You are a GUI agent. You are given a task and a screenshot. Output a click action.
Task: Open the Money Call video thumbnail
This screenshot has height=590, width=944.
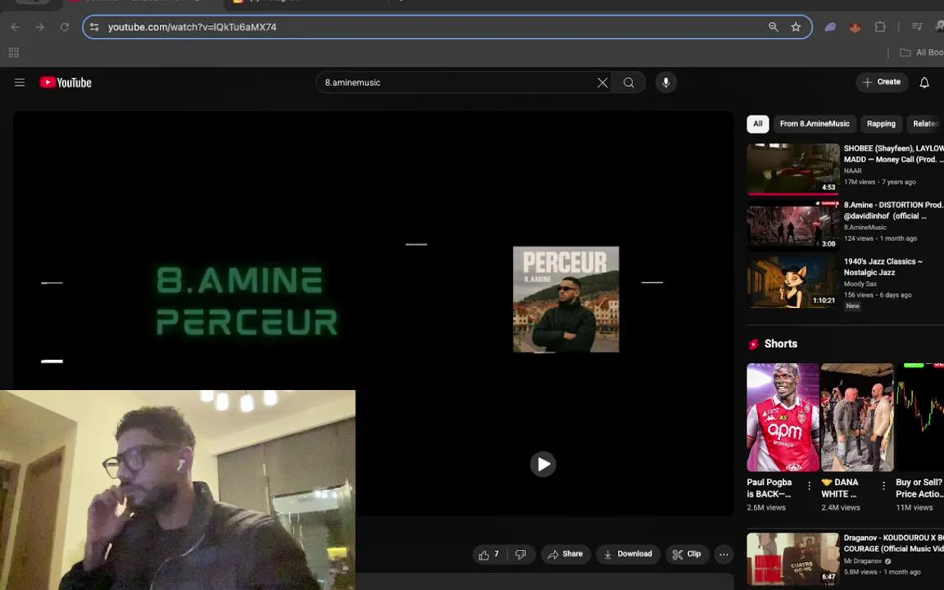(793, 169)
